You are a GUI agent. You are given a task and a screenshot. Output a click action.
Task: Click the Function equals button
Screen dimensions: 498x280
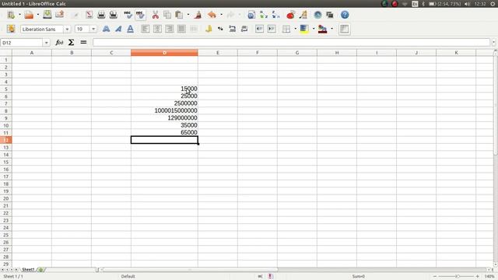point(83,43)
